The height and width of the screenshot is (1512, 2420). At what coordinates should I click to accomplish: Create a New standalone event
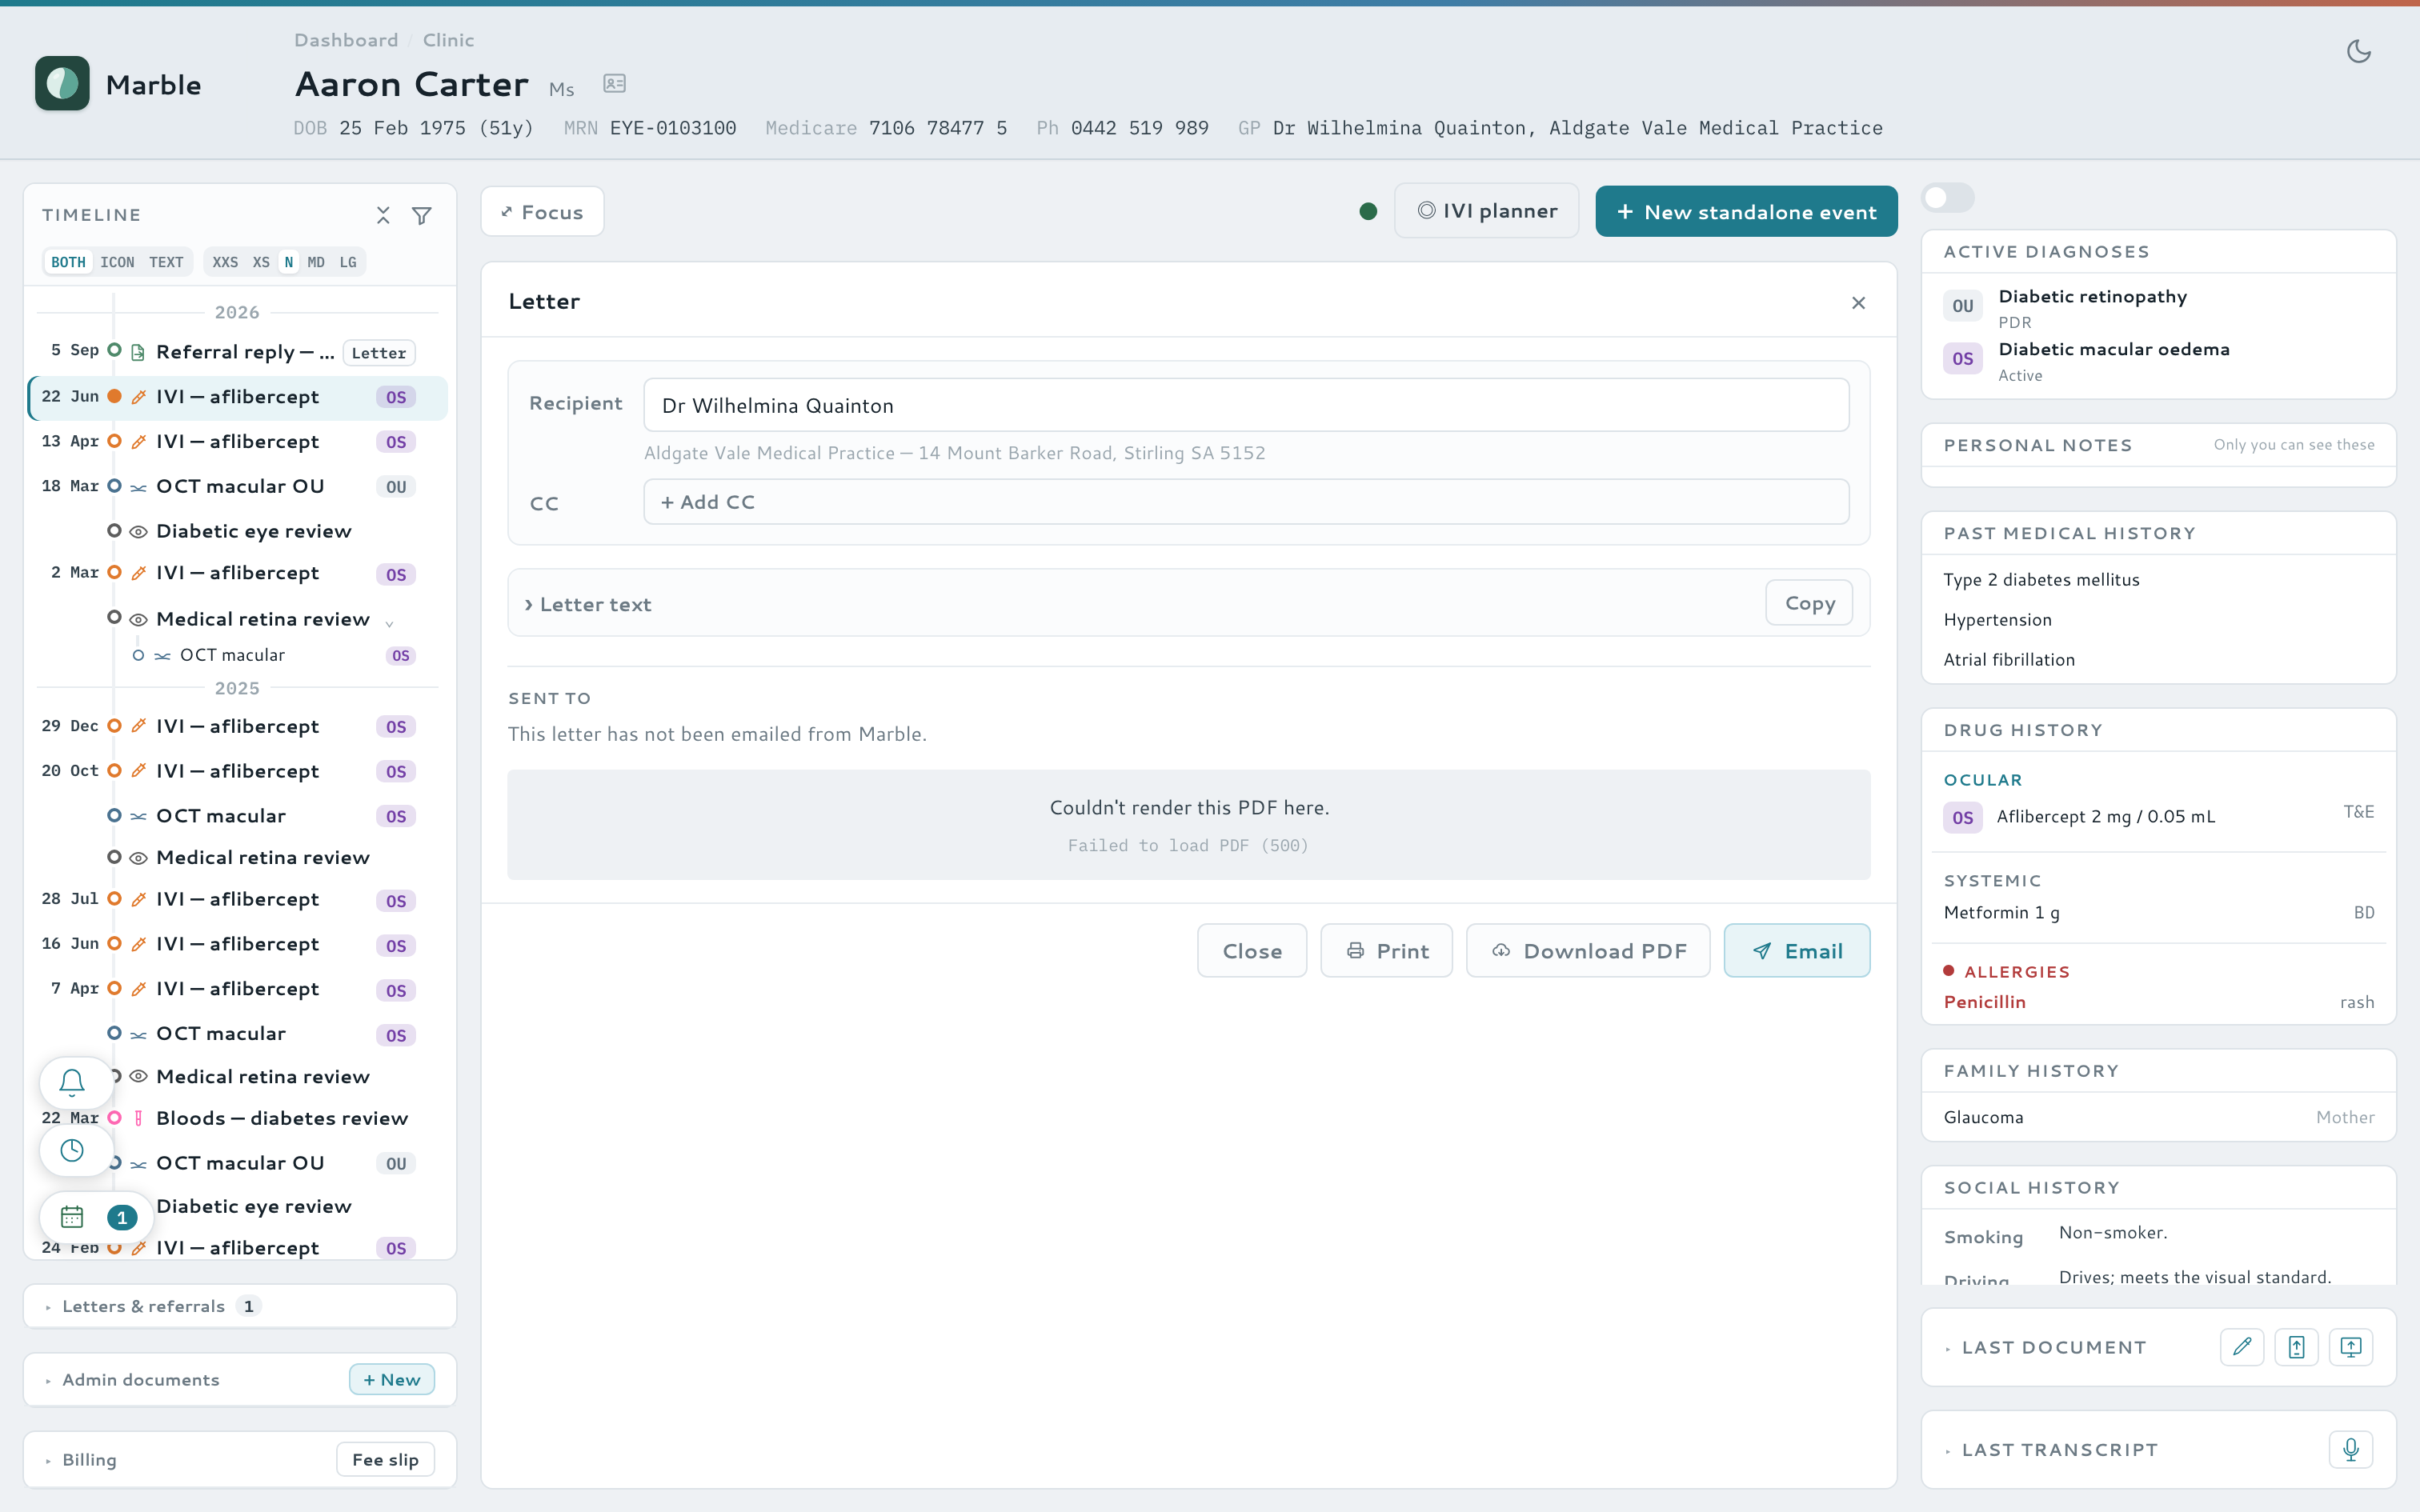point(1746,211)
